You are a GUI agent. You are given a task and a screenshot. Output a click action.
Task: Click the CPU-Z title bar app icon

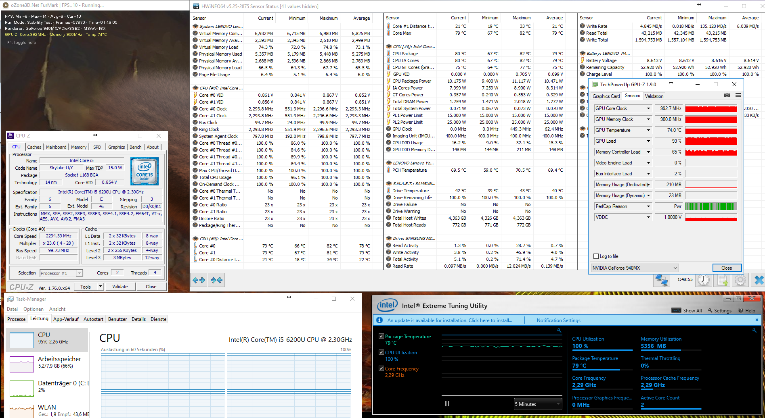pos(11,136)
